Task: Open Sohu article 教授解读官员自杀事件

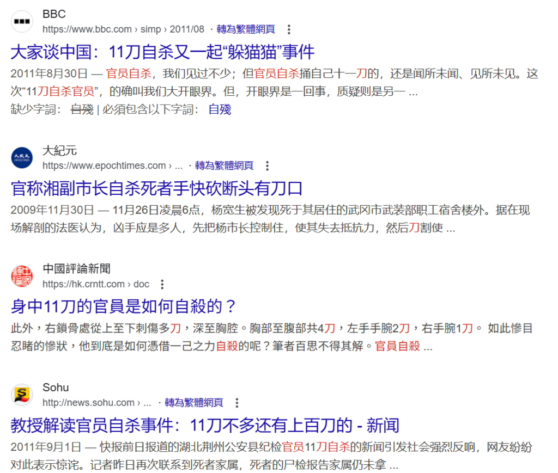Action: 205,426
